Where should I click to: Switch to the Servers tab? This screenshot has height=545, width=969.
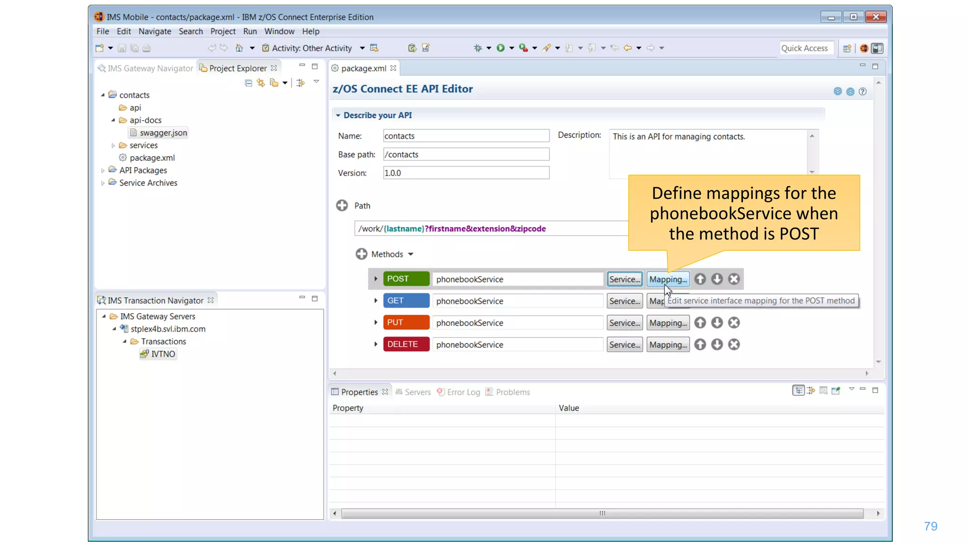pyautogui.click(x=413, y=392)
